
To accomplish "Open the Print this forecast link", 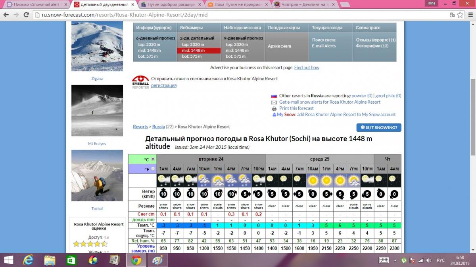I will click(296, 108).
